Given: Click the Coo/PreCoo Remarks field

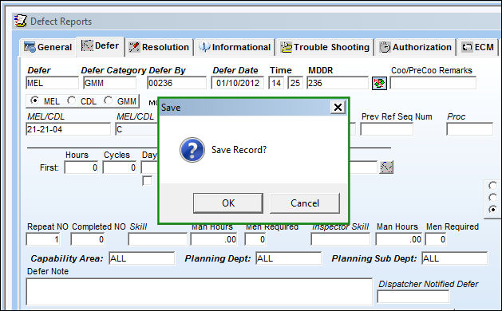Looking at the screenshot, I should coord(433,83).
